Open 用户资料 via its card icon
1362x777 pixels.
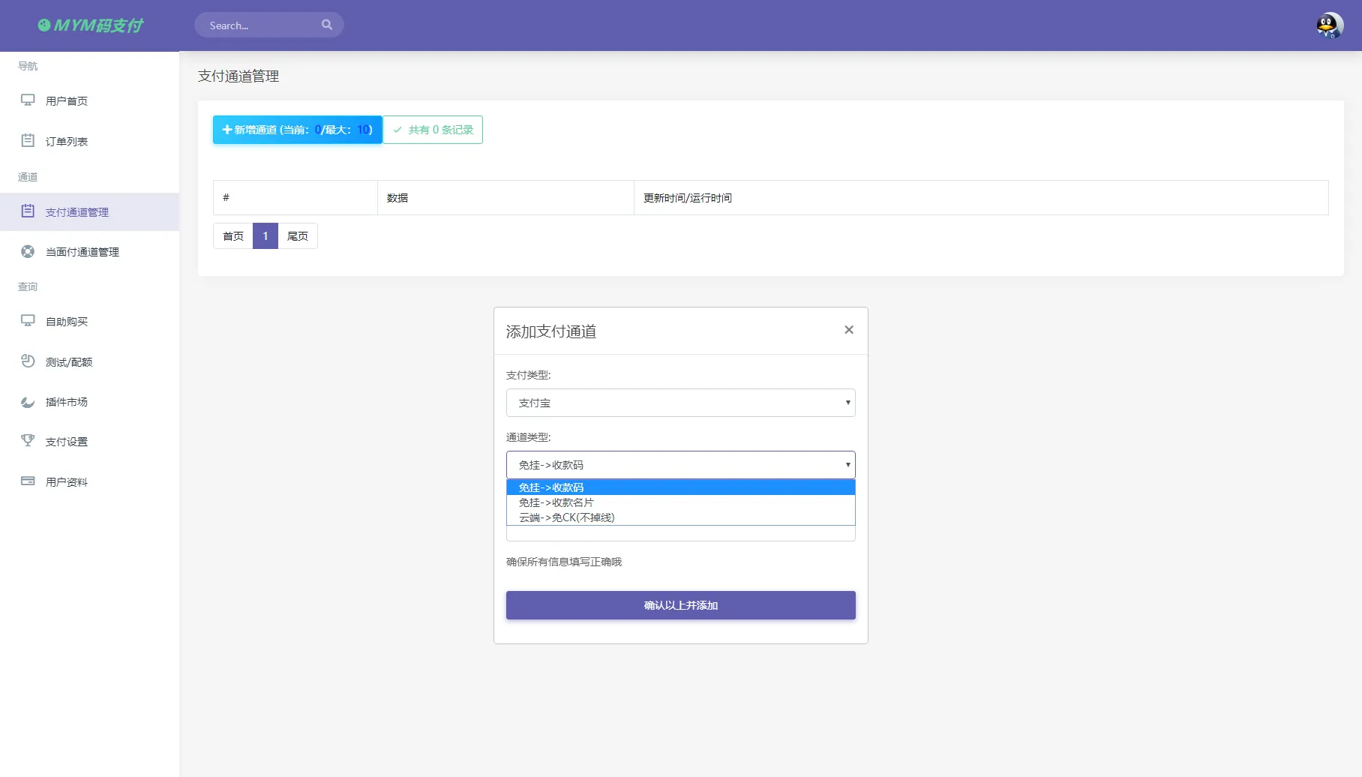28,481
